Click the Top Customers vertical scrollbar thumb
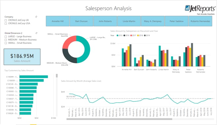The image size is (217, 125). click(57, 76)
